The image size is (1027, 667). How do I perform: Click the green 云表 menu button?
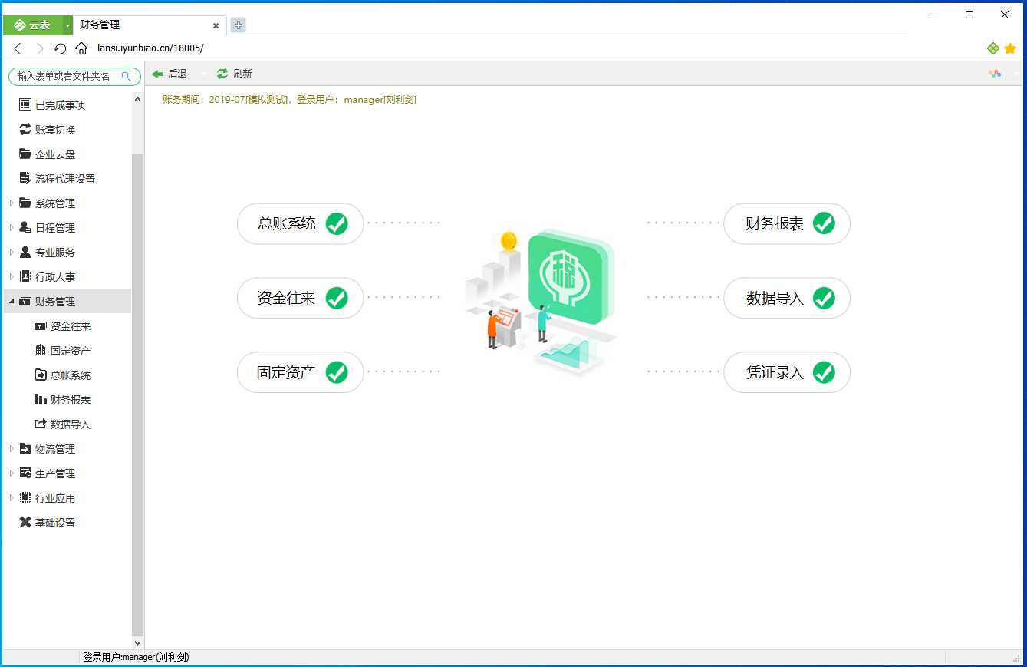click(x=33, y=25)
